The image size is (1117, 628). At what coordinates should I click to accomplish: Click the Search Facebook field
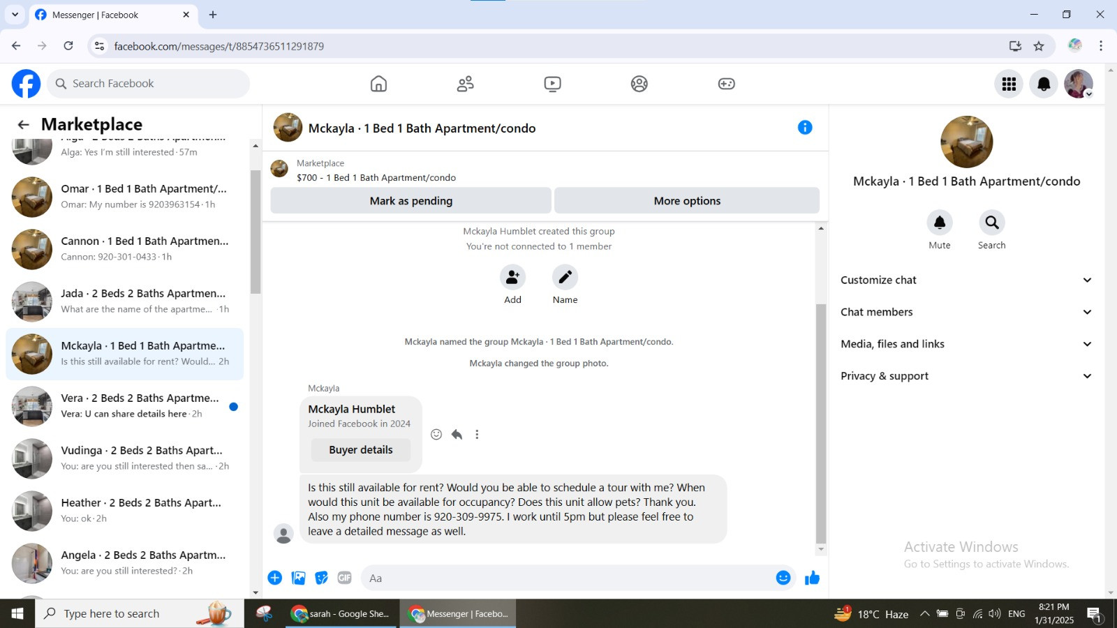click(149, 84)
